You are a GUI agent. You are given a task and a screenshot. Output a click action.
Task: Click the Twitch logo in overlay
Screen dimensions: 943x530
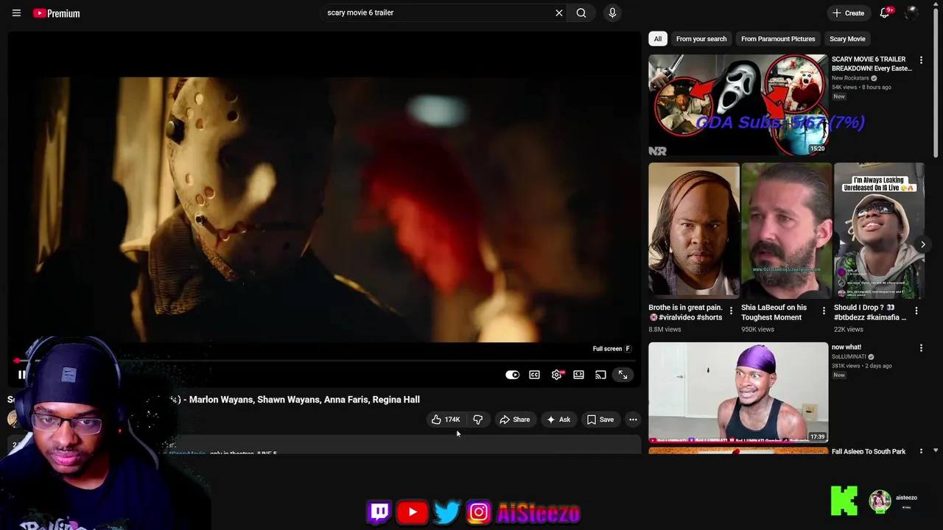point(379,512)
